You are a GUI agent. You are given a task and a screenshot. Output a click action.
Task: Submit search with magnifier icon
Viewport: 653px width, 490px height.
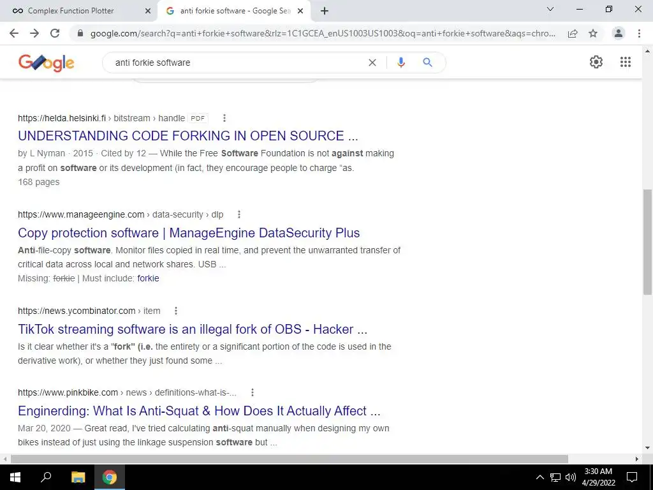[x=427, y=63]
